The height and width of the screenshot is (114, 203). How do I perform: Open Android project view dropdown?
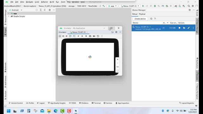pos(16,10)
